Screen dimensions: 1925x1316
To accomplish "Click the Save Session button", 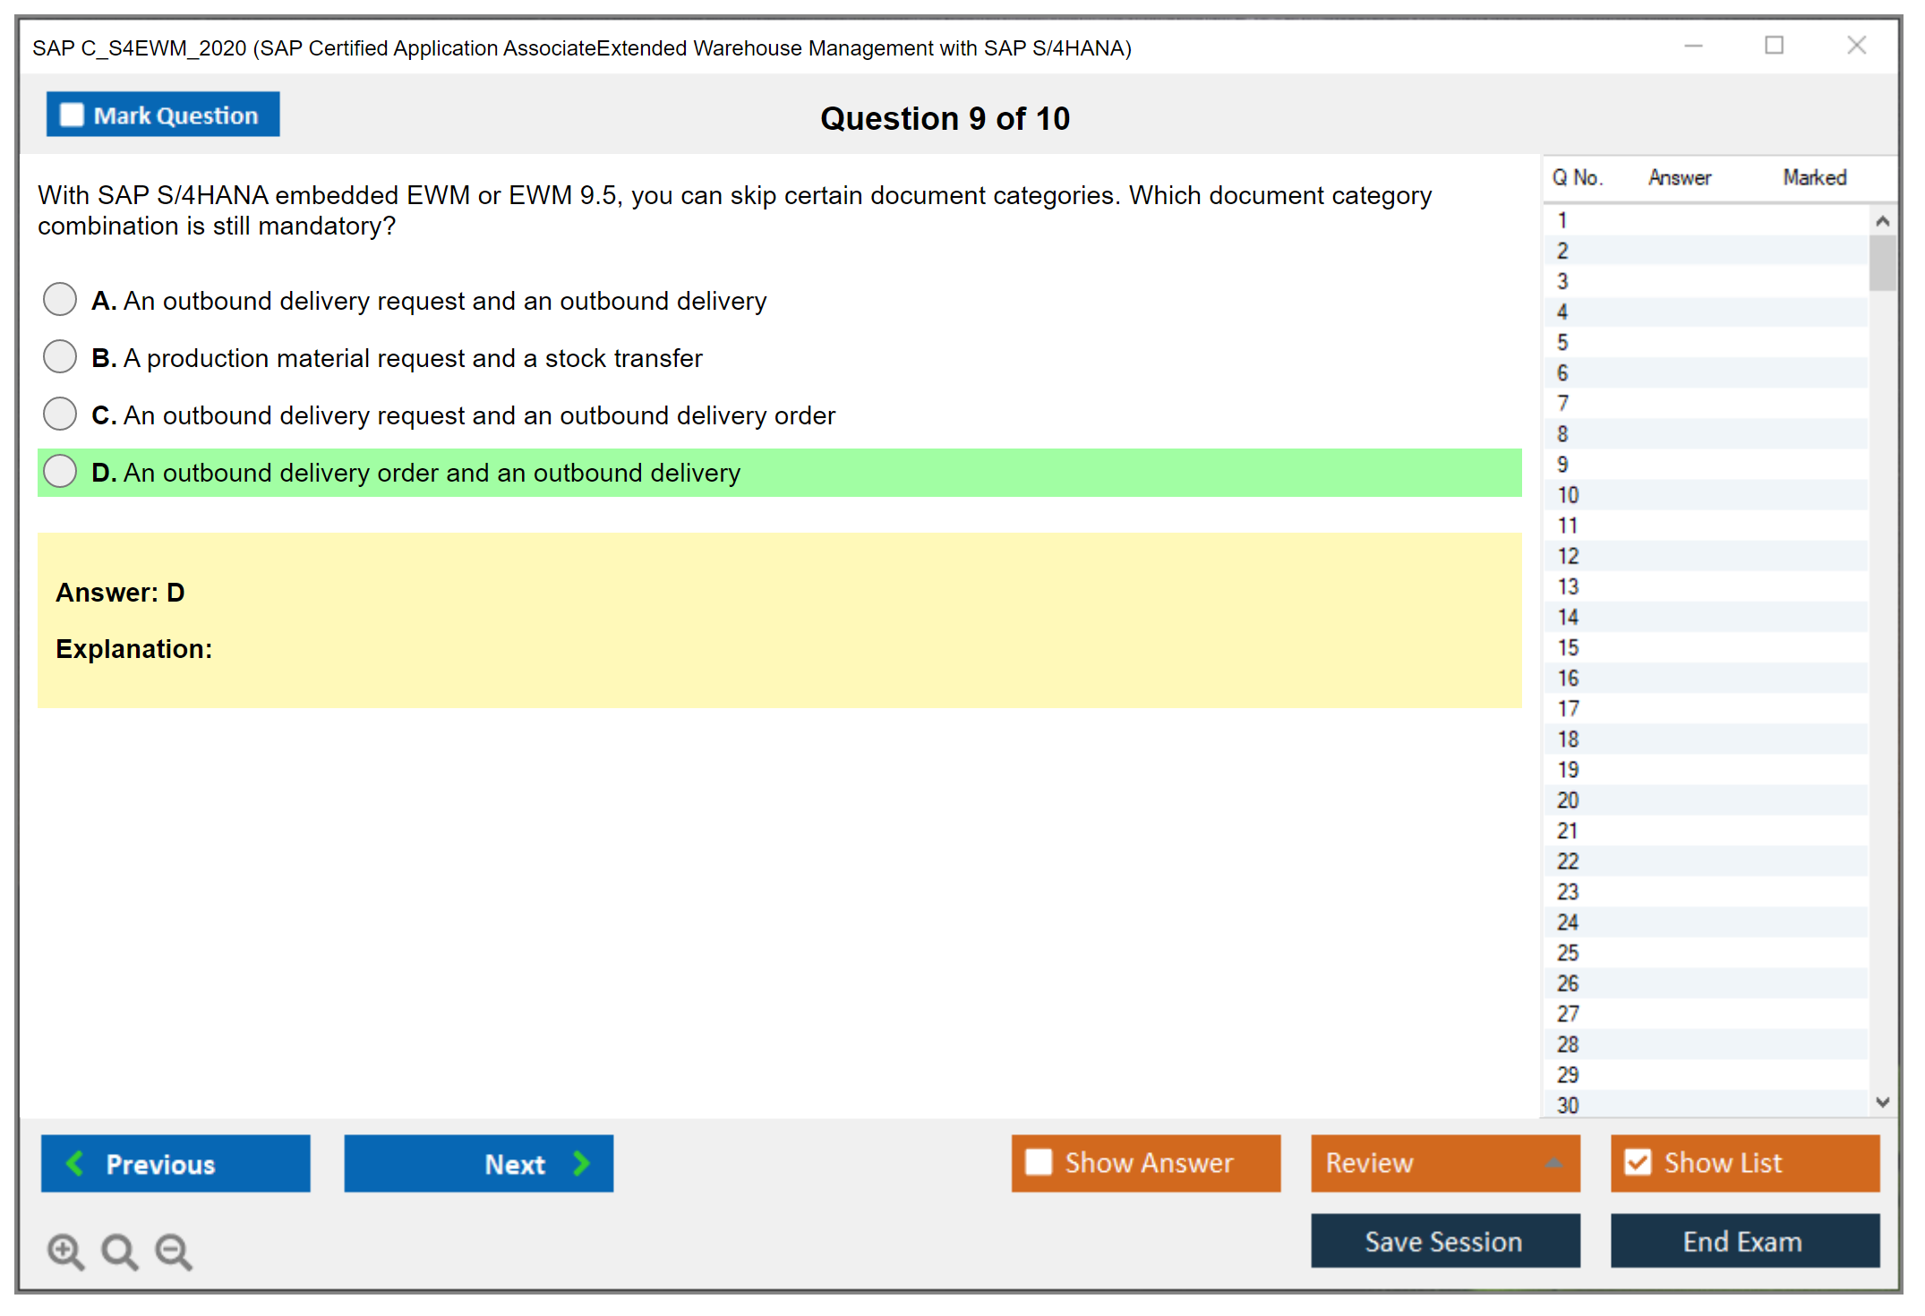I will 1444,1241.
